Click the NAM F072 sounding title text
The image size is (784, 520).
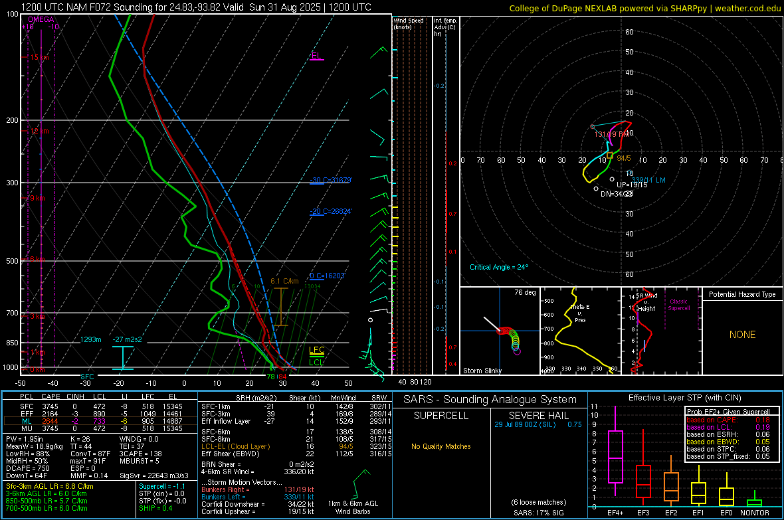196,7
